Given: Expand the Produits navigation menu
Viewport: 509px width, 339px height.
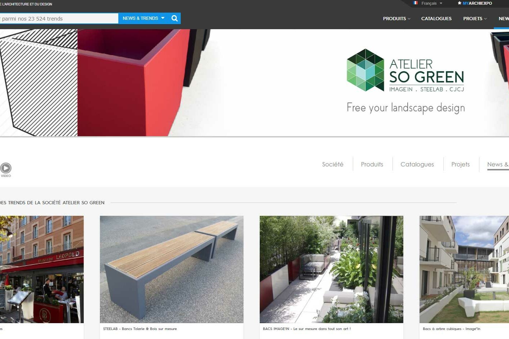Looking at the screenshot, I should 396,18.
